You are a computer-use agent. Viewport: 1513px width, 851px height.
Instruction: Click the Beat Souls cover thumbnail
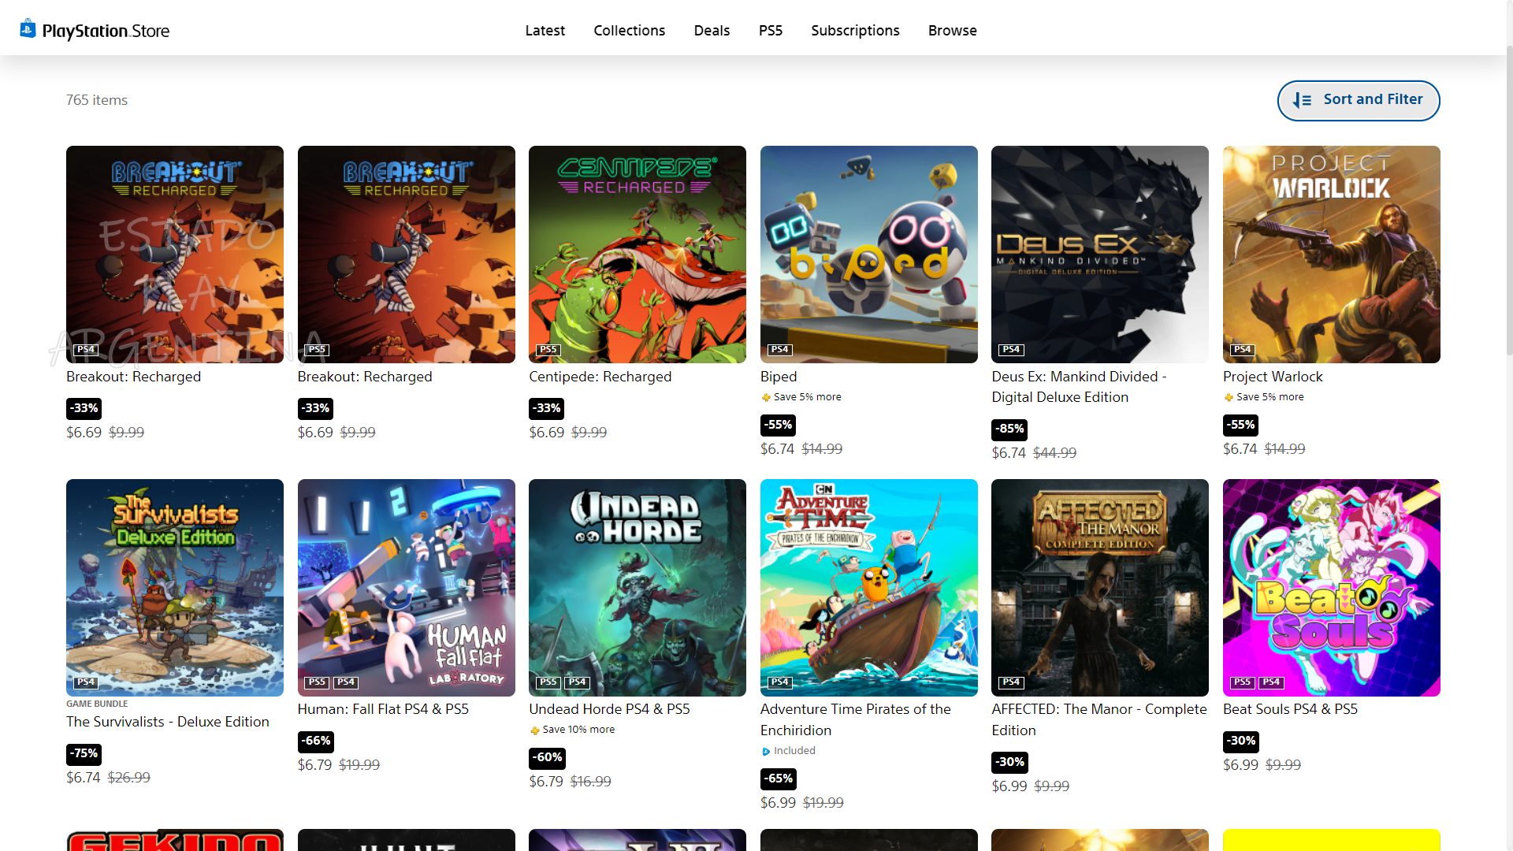point(1331,587)
